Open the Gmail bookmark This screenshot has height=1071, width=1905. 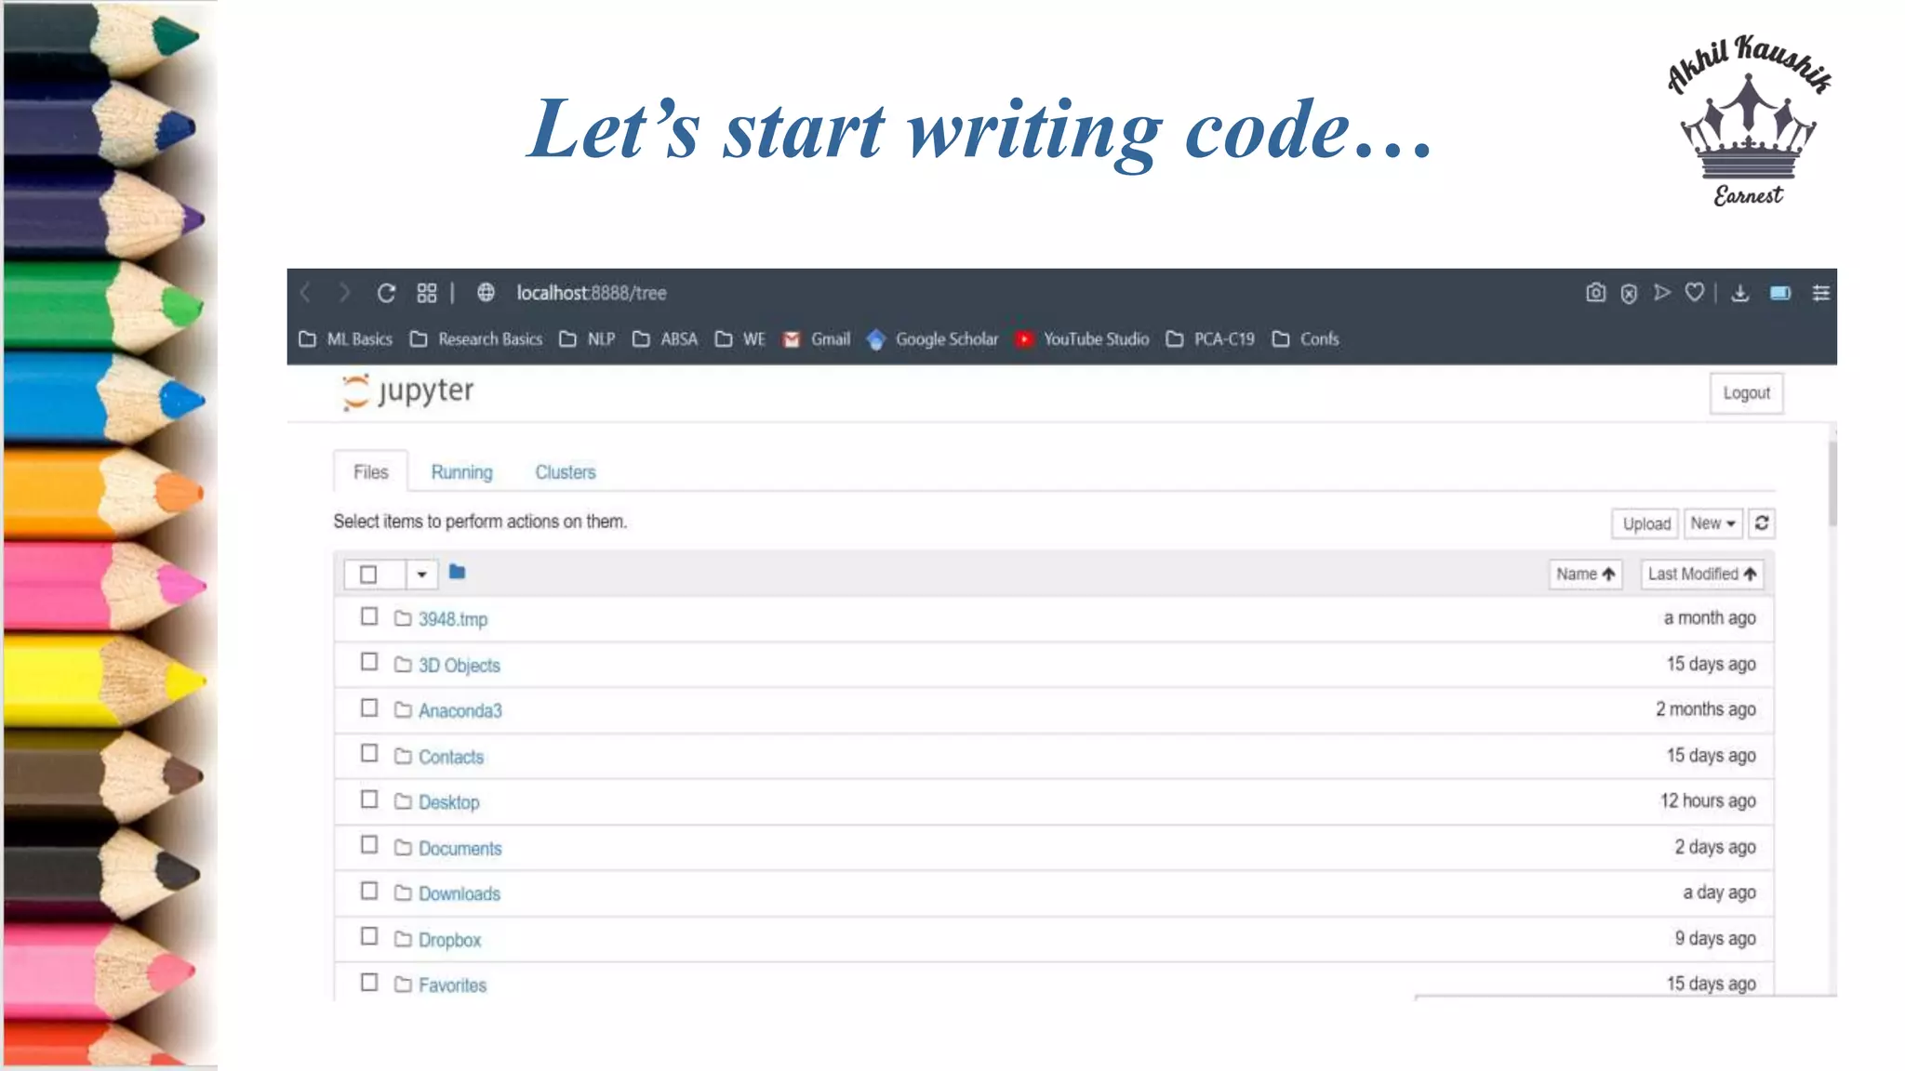click(x=817, y=339)
